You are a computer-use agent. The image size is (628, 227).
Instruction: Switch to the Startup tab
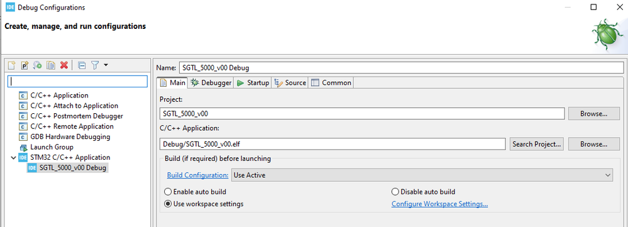coord(253,83)
